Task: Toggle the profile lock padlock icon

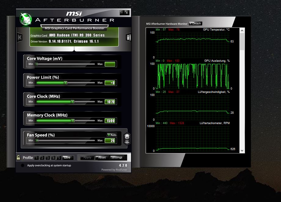Action: [x=18, y=158]
